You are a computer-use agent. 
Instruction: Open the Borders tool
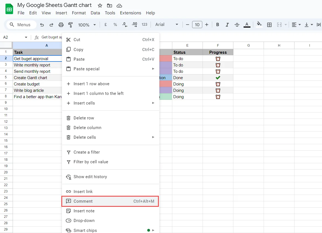(x=269, y=25)
